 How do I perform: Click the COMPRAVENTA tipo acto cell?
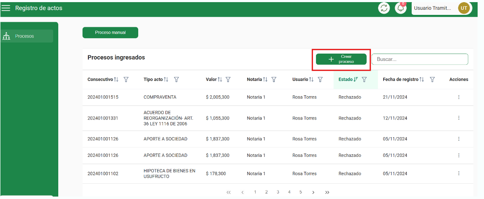[x=160, y=97]
